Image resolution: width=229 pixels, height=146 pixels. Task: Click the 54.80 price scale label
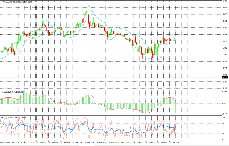tap(225, 1)
